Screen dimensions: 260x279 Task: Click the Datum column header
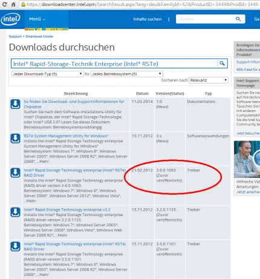[142, 94]
